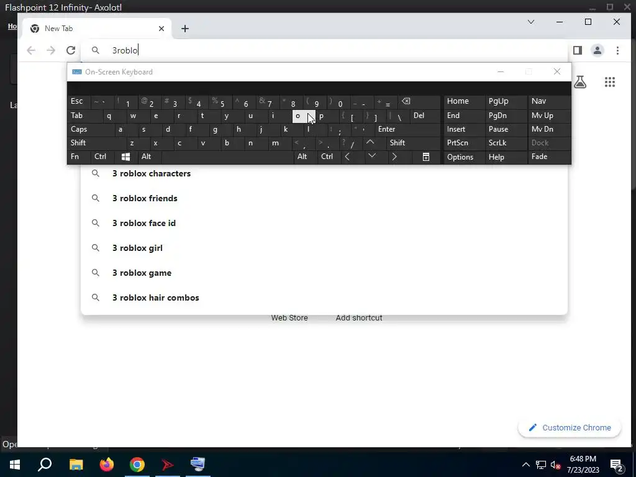Open Google apps grid icon
This screenshot has height=477, width=636.
(610, 82)
